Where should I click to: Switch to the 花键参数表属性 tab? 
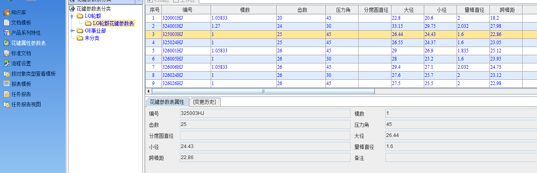point(167,102)
